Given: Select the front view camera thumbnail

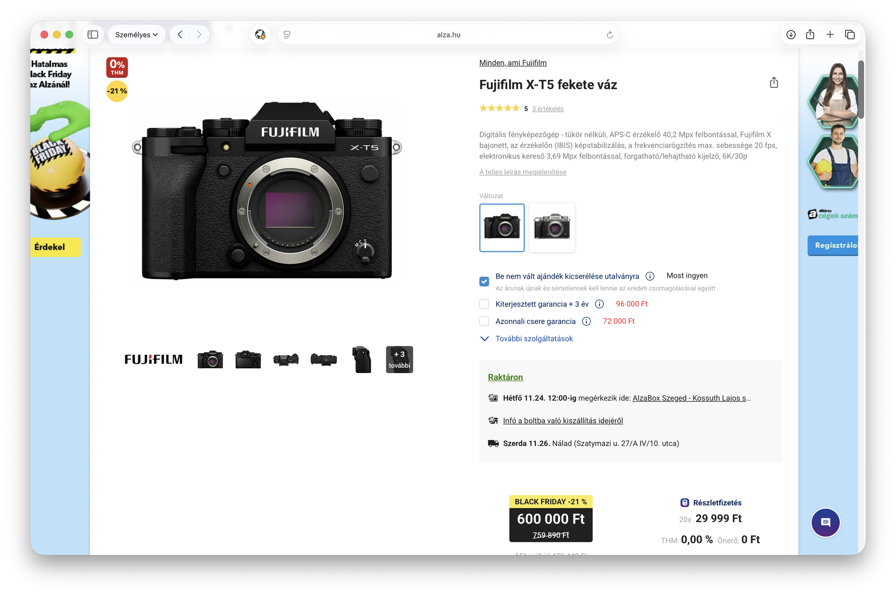Looking at the screenshot, I should pos(210,360).
